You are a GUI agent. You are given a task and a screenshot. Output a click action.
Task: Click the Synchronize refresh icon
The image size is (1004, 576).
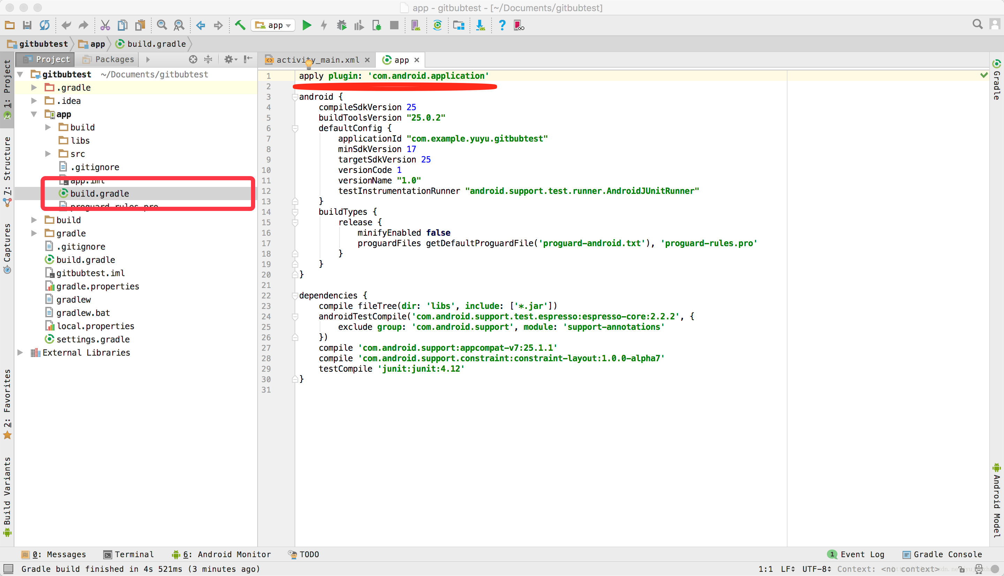(45, 25)
